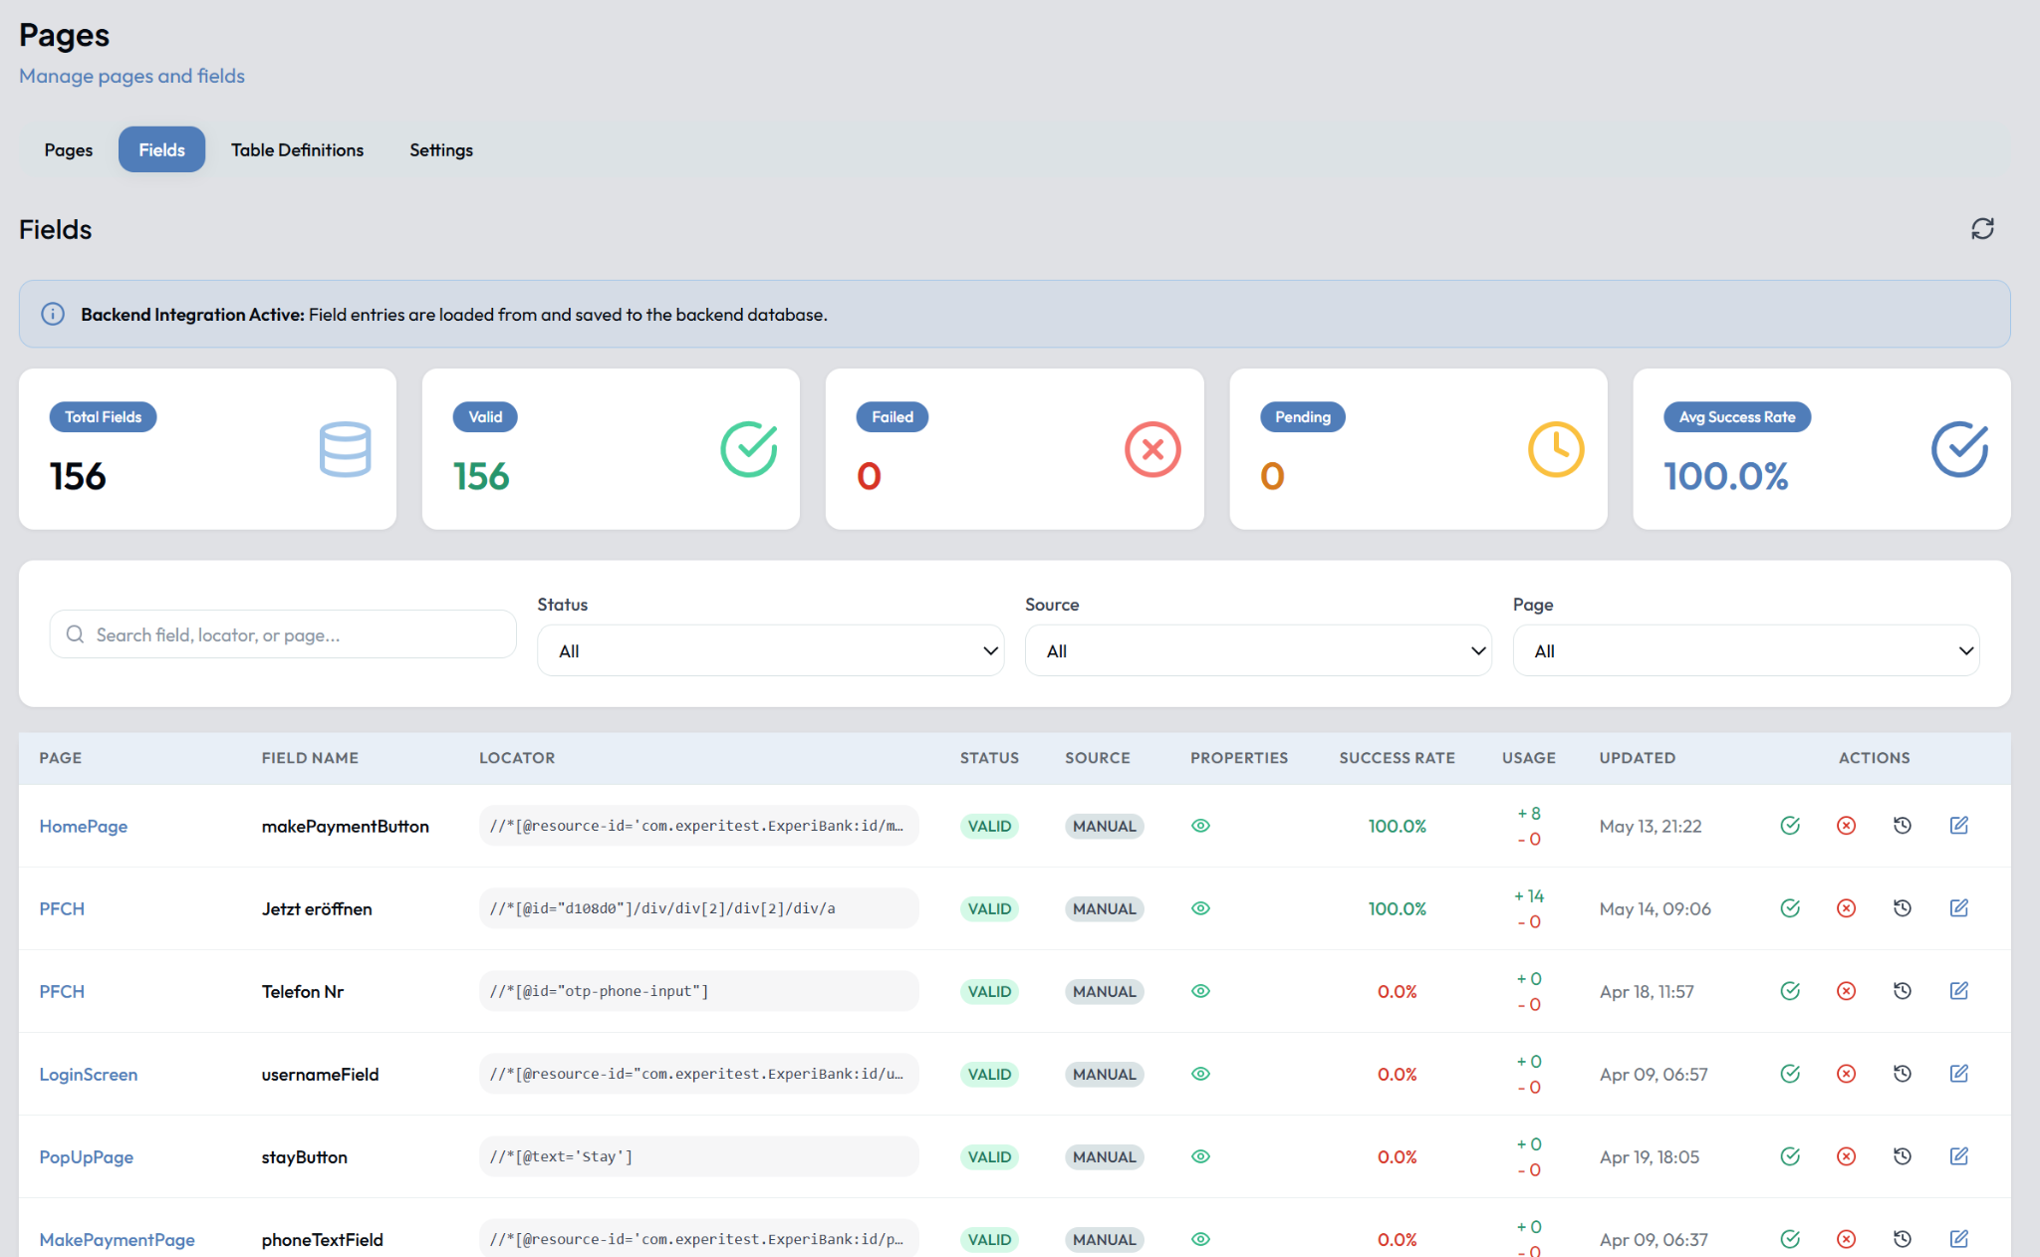
Task: Open the Source filter dropdown
Action: (x=1258, y=650)
